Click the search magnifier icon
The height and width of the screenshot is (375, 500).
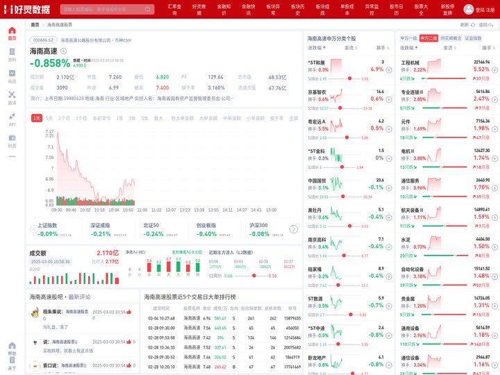pos(148,9)
